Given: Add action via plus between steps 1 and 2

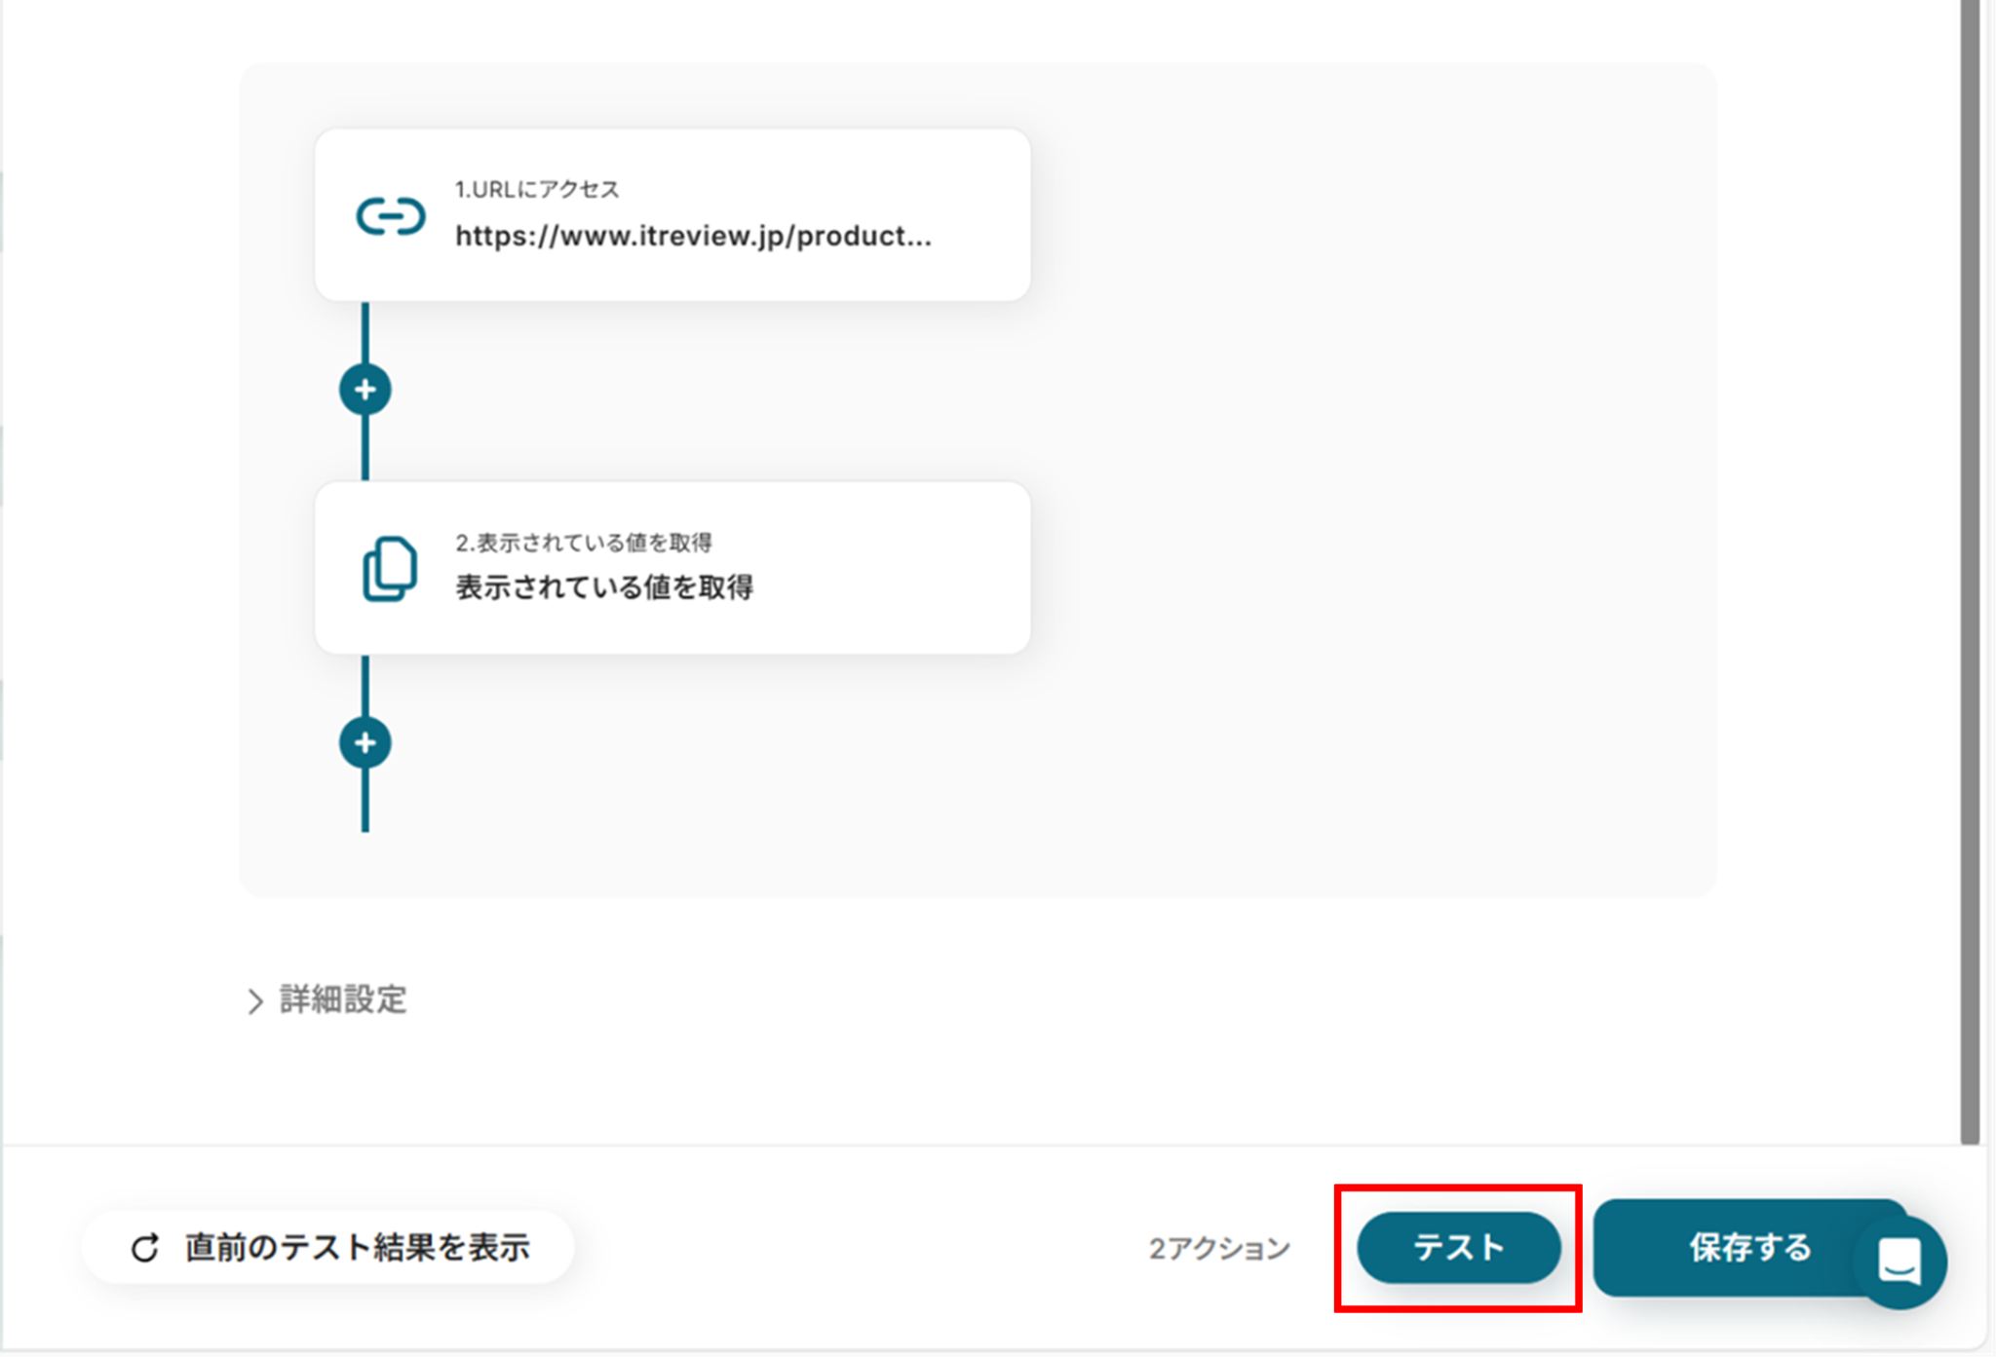Looking at the screenshot, I should [365, 390].
